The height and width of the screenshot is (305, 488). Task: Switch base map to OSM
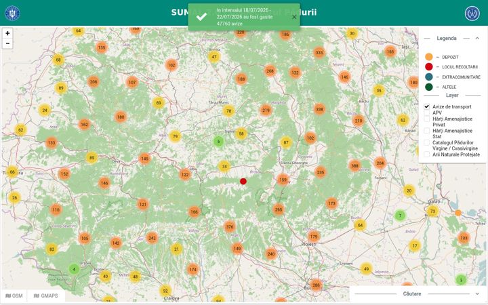tap(14, 296)
